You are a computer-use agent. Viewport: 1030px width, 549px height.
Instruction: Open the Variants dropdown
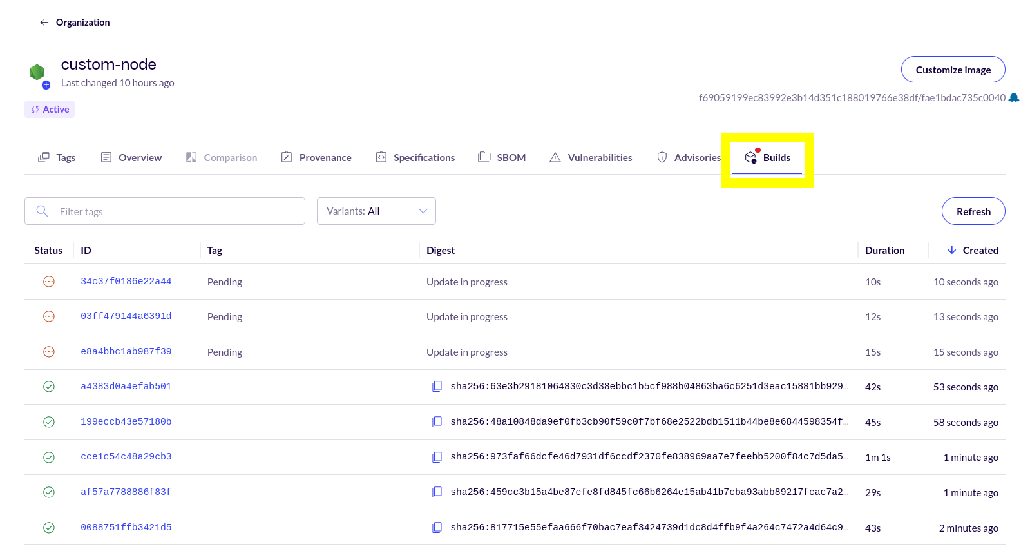point(376,211)
